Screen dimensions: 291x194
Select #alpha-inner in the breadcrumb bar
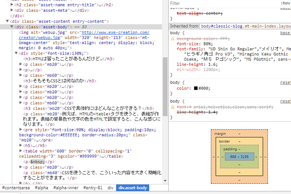(x=65, y=188)
